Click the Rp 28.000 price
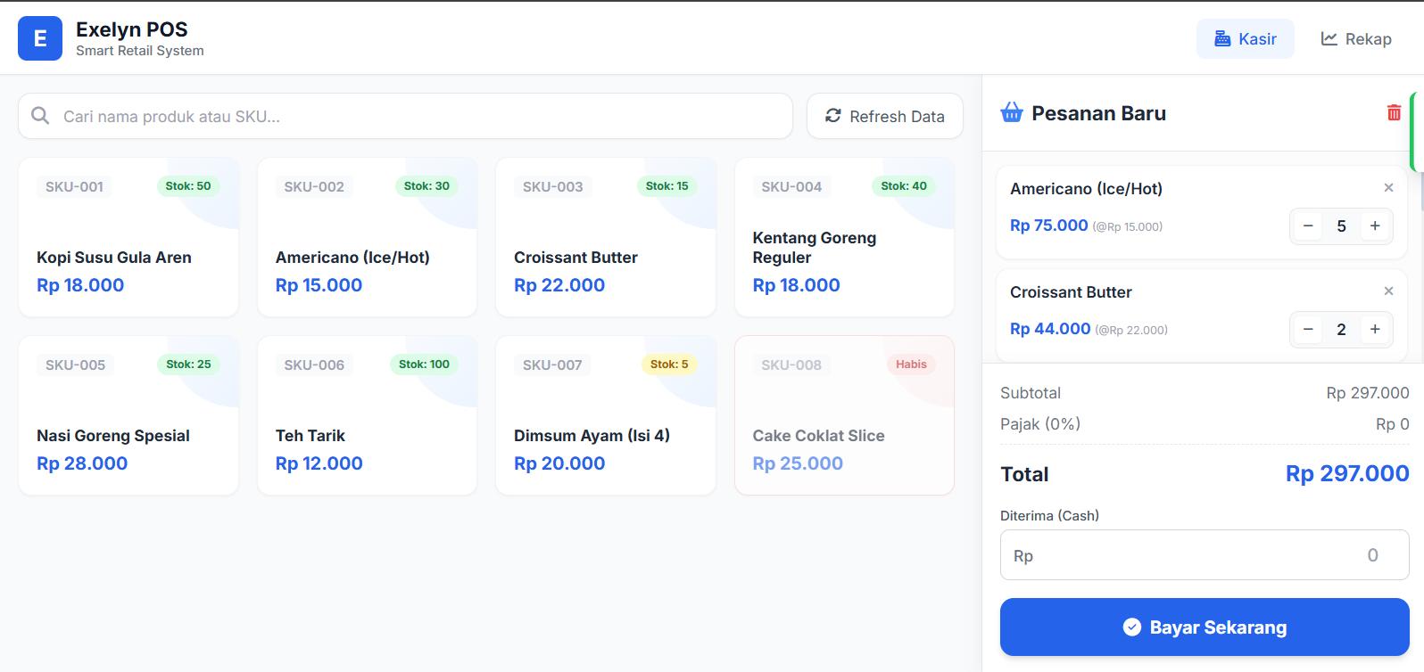 point(82,463)
